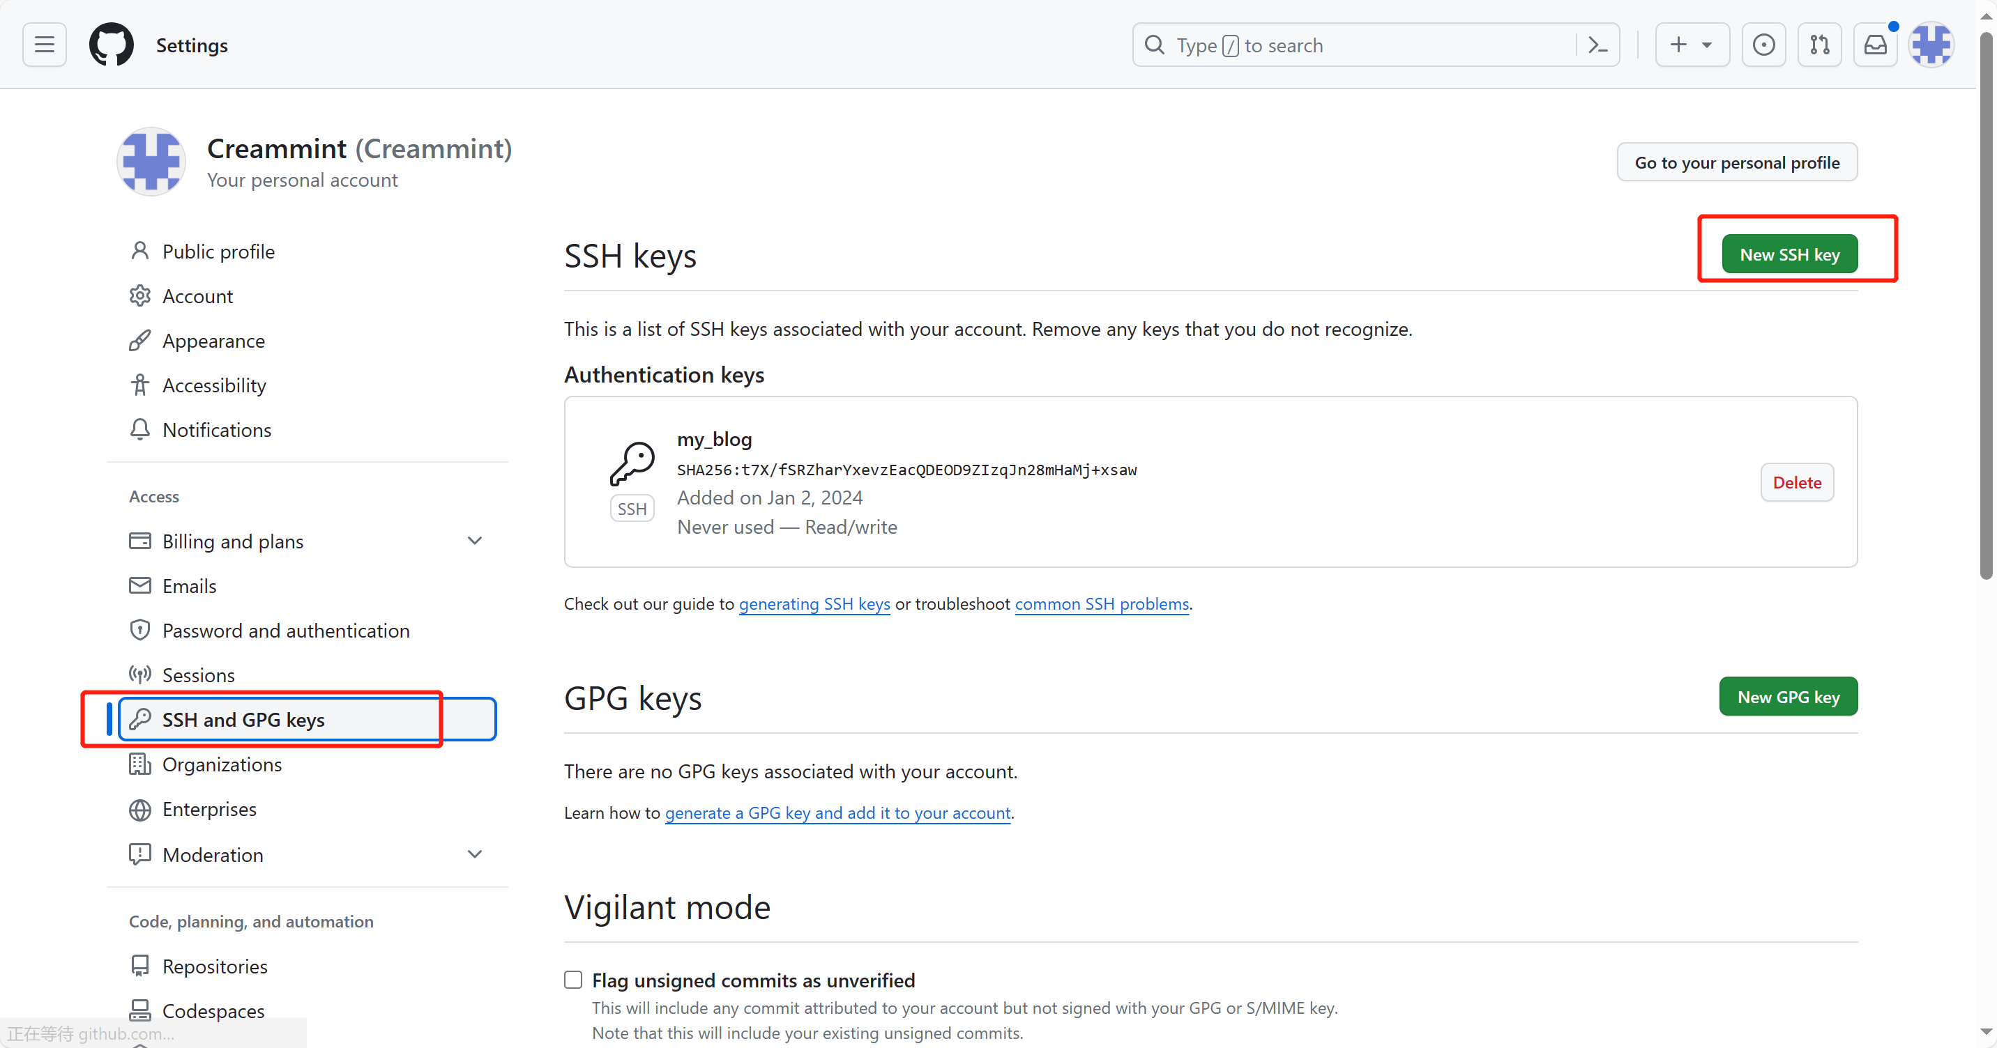Open generate a GPG key link
The image size is (1997, 1048).
pos(837,813)
